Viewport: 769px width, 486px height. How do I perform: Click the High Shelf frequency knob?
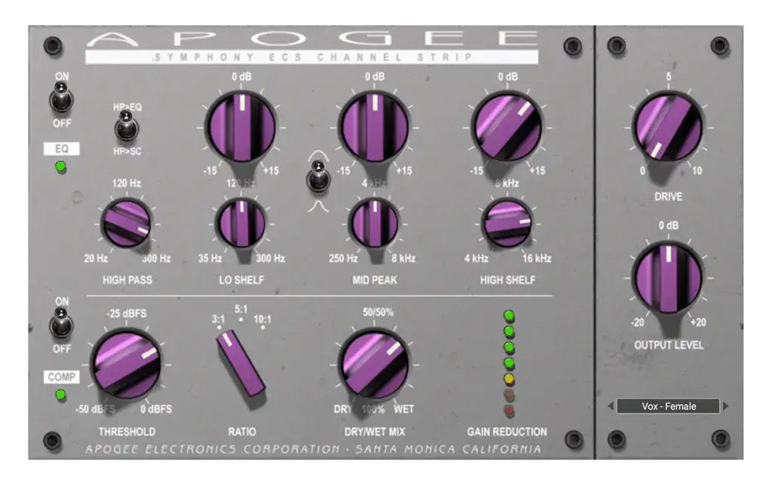[x=507, y=223]
